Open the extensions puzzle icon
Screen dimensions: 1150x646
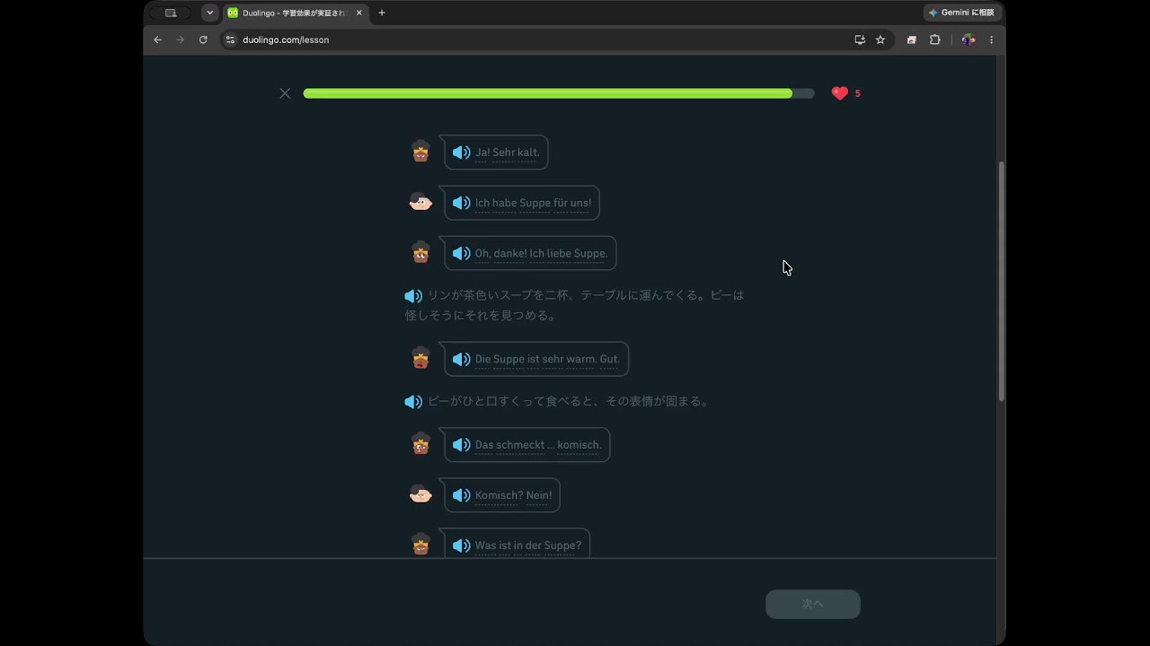coord(934,39)
